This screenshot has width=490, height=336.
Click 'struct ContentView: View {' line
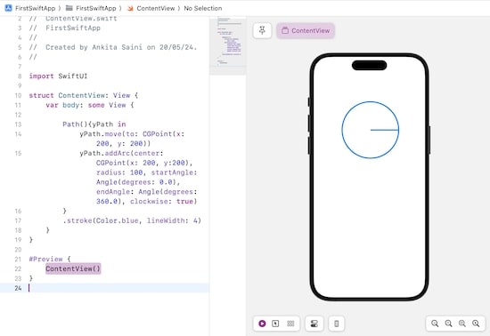click(84, 95)
